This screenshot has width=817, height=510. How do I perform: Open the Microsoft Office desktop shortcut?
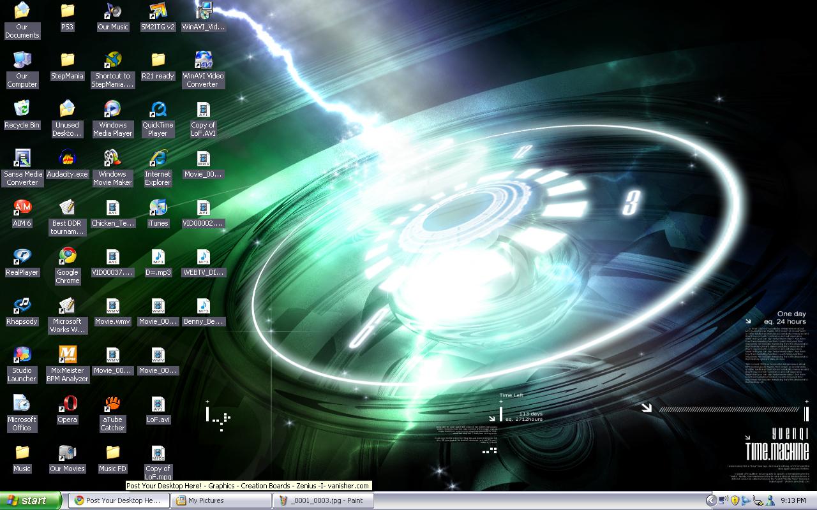coord(22,413)
